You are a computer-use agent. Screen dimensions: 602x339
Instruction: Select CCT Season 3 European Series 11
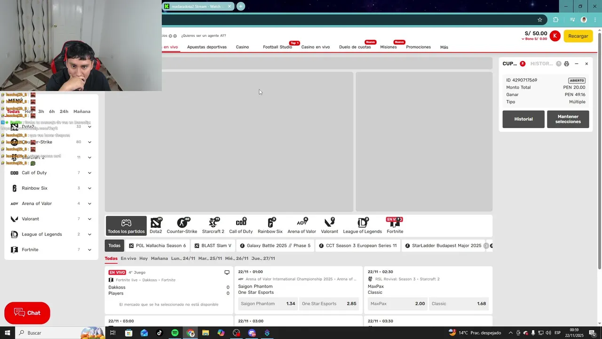(x=357, y=246)
